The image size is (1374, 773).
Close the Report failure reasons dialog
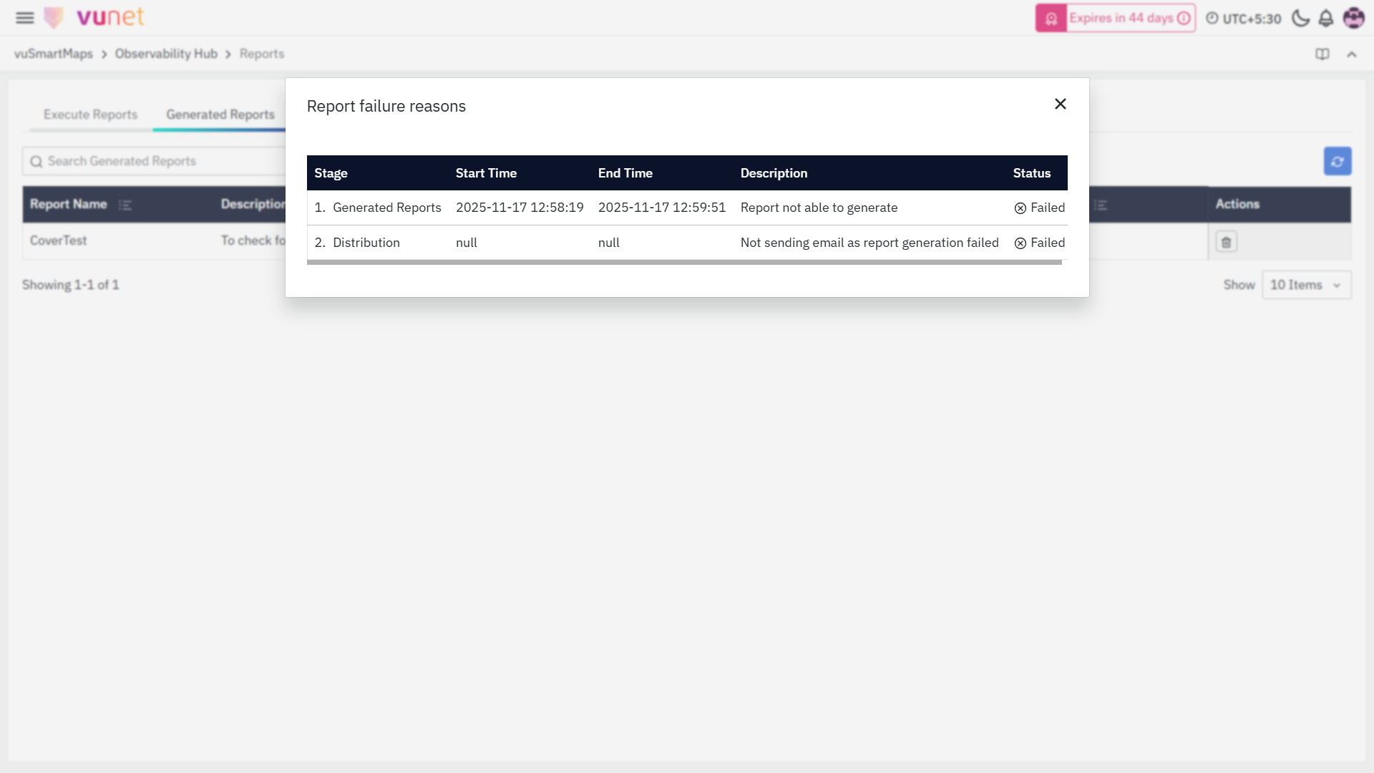click(x=1061, y=104)
